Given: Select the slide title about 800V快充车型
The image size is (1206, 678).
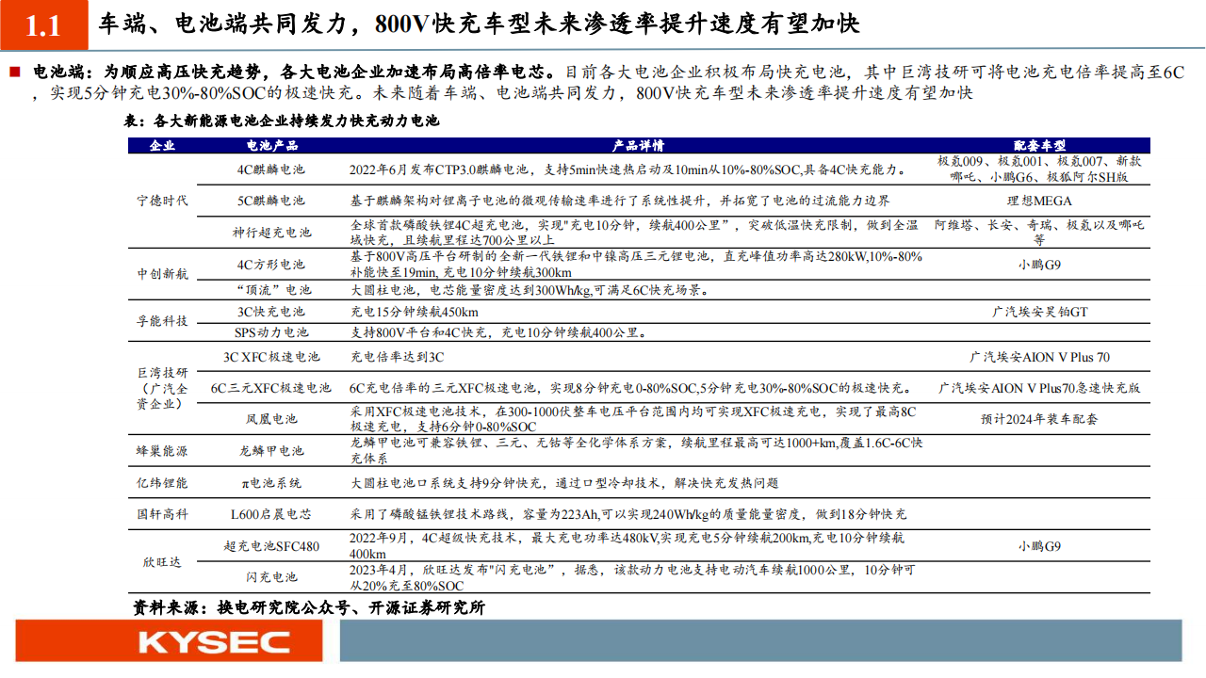Looking at the screenshot, I should pyautogui.click(x=480, y=25).
